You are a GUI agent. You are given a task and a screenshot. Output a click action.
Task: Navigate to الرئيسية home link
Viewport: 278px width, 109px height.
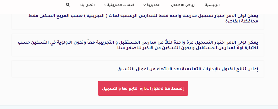coord(212,5)
